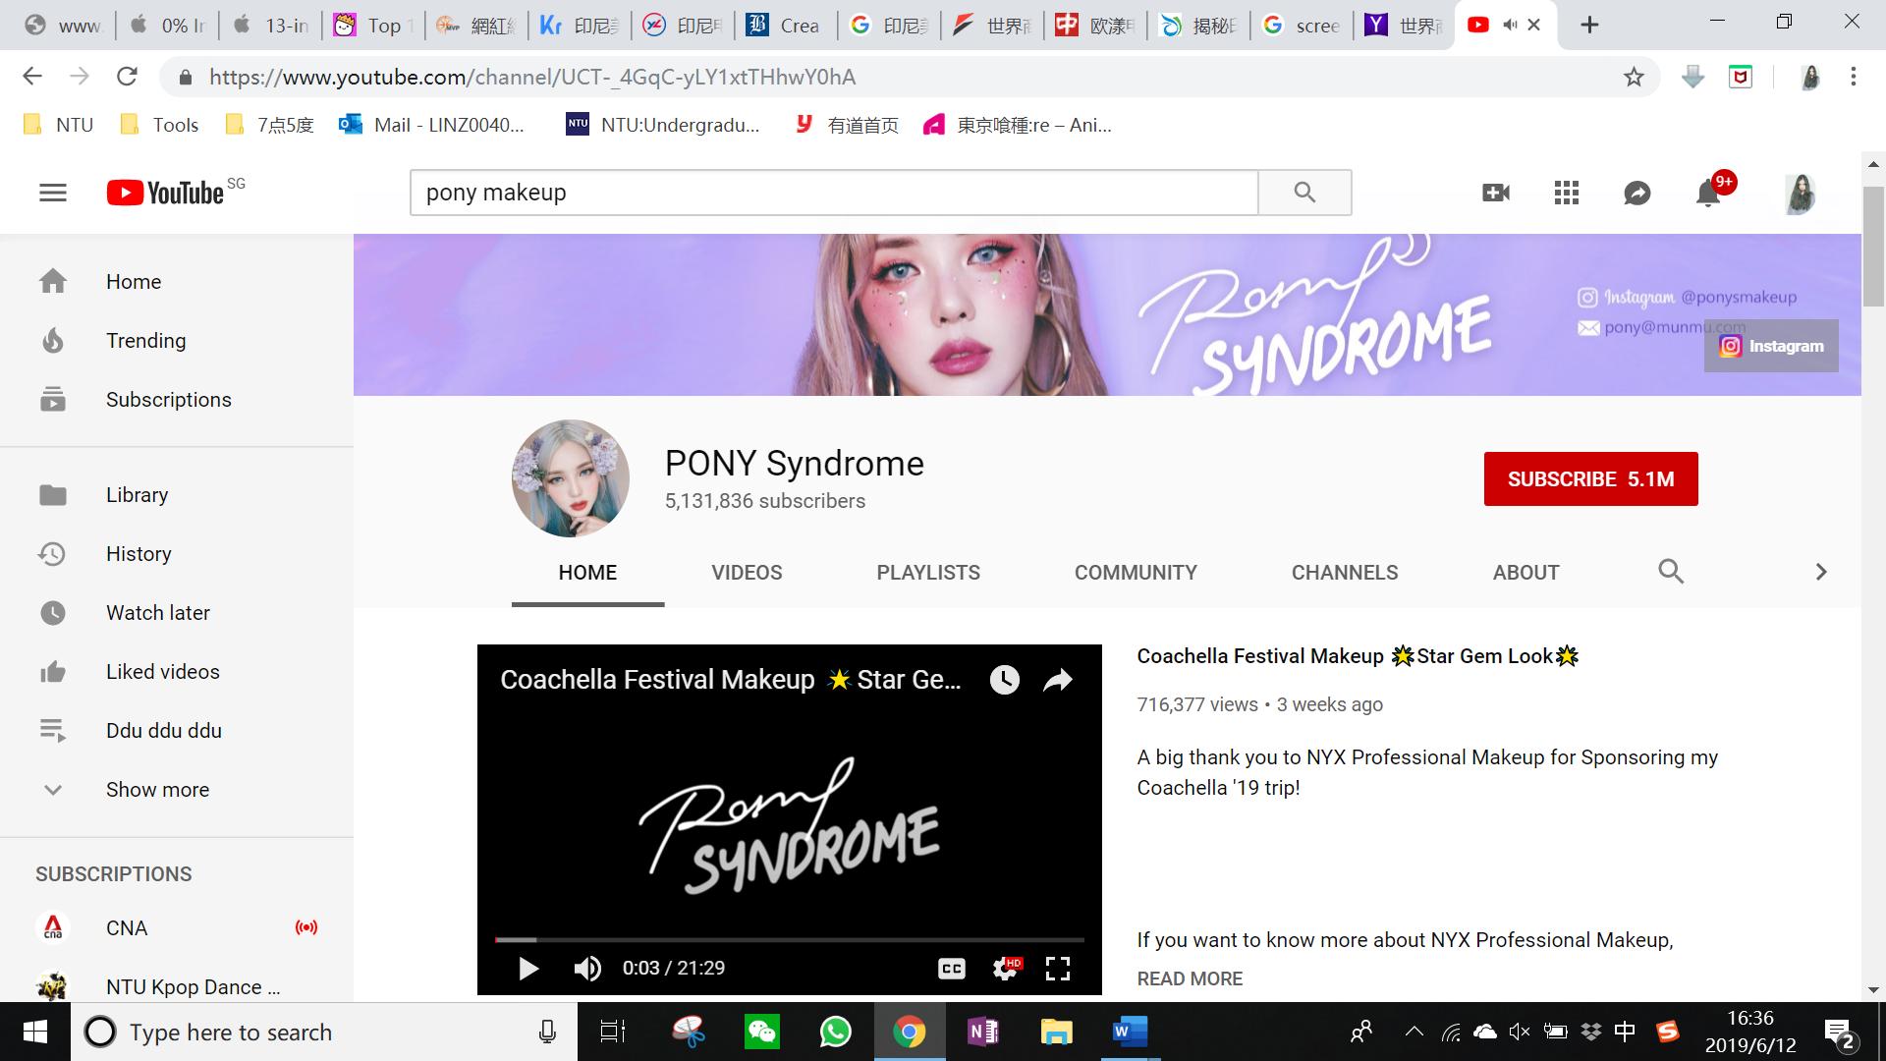Mute the video player volume

586,969
